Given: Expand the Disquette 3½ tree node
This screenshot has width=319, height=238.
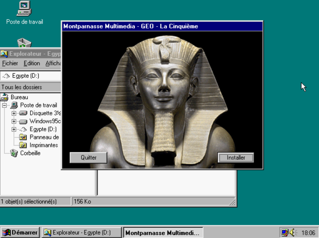Looking at the screenshot, I should tap(14, 113).
